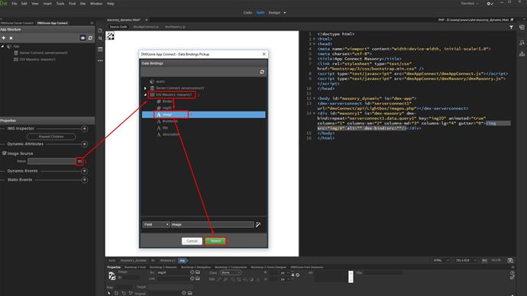
Task: Select the title binding
Action: (x=163, y=128)
